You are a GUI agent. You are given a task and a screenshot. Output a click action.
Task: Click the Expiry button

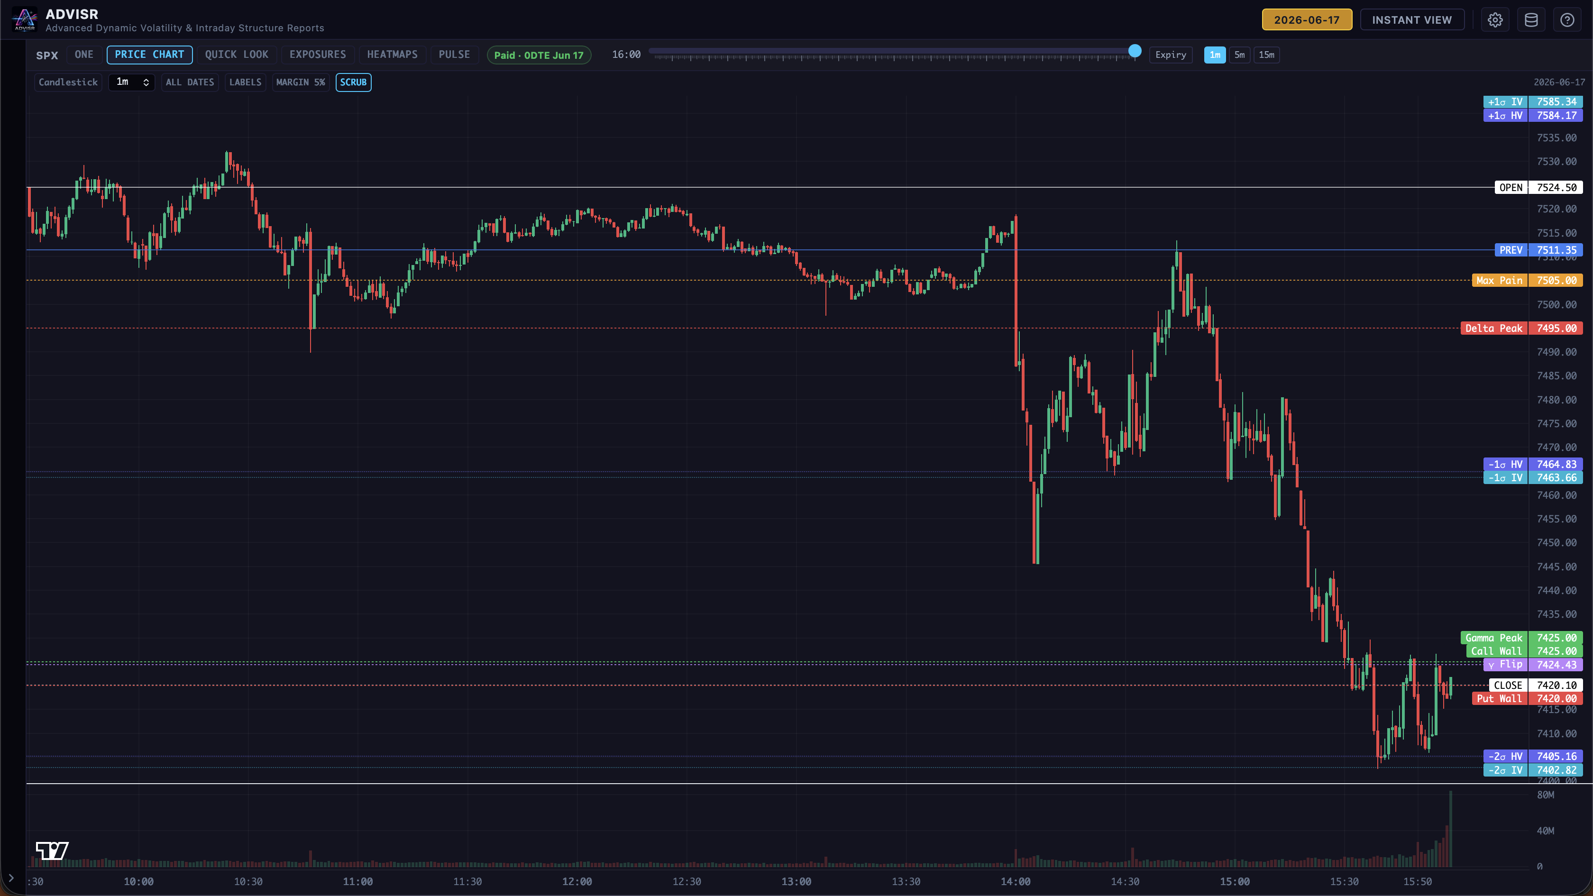[x=1171, y=55]
